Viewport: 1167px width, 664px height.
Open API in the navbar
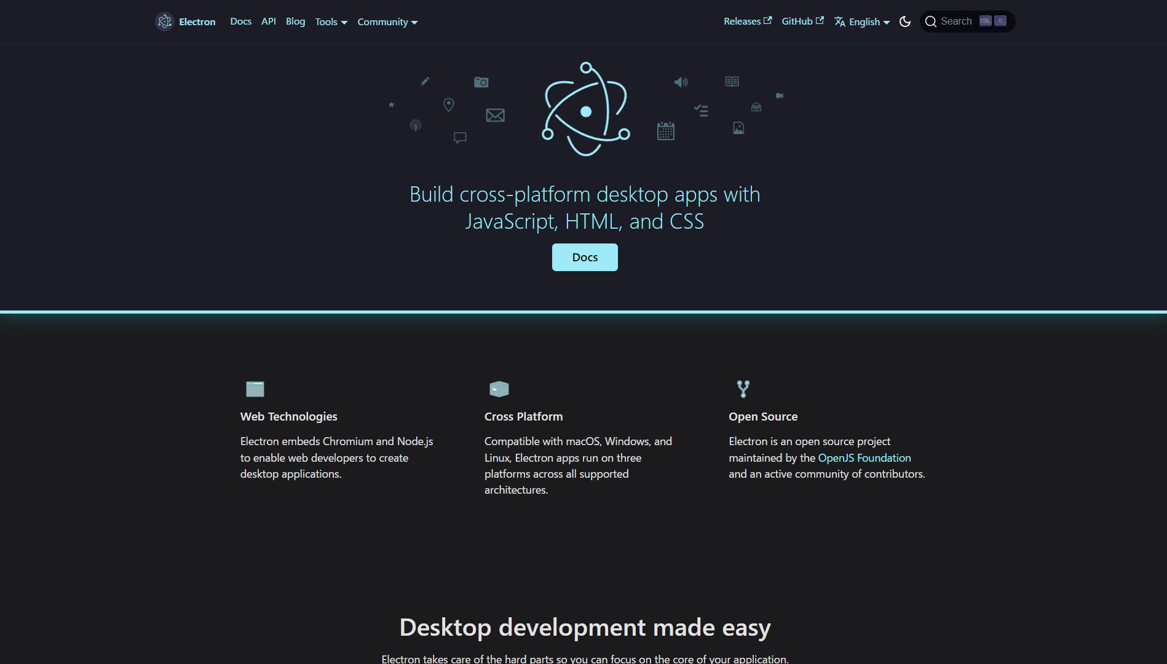tap(269, 22)
